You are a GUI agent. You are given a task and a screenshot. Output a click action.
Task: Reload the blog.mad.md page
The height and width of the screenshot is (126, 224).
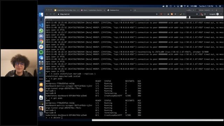(54, 14)
